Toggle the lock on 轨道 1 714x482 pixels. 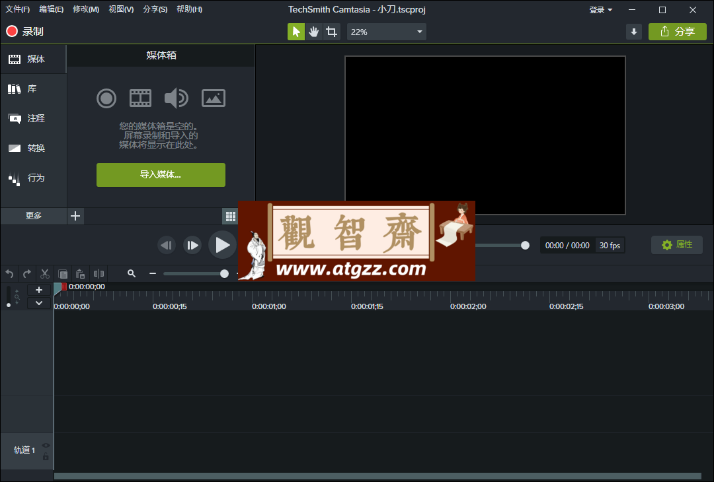point(46,456)
